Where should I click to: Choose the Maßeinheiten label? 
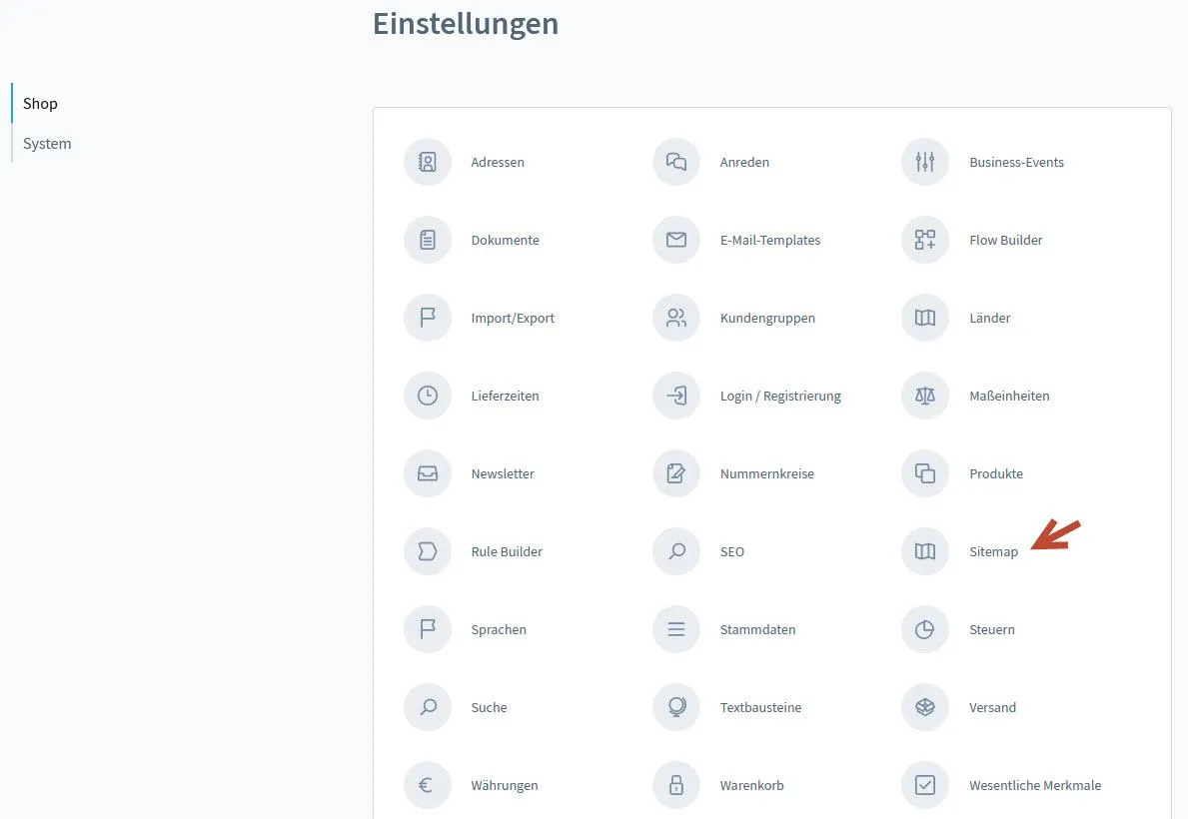[x=1010, y=396]
